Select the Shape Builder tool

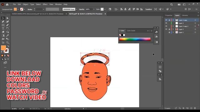point(7,32)
